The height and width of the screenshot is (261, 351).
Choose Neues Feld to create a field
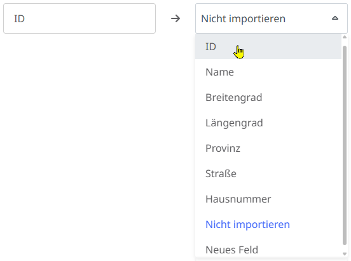pos(268,249)
